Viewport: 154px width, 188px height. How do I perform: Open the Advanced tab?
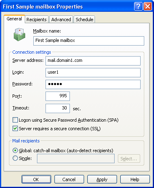61,20
